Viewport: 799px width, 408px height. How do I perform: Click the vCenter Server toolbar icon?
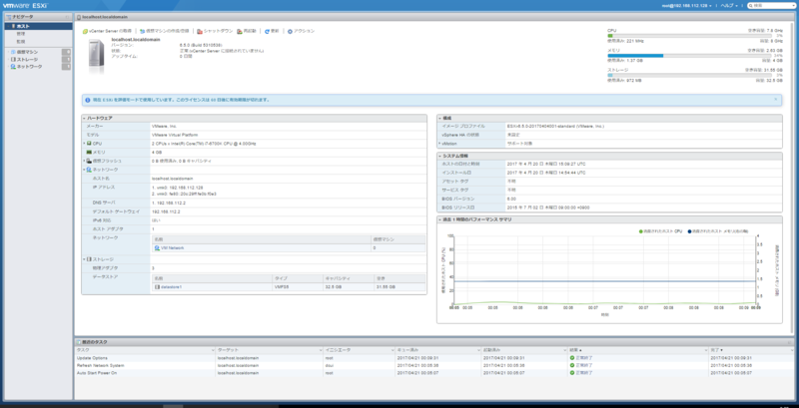(86, 31)
